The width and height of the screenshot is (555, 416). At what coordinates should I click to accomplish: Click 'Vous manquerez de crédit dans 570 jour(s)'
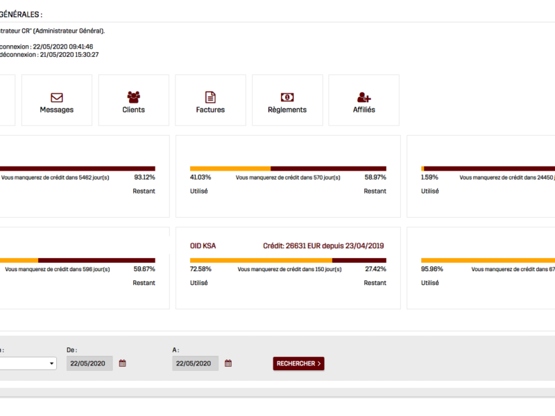[x=288, y=177]
